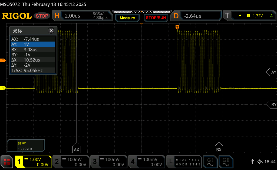
Task: Turn on channel 4 (100mV)
Action: point(147,162)
